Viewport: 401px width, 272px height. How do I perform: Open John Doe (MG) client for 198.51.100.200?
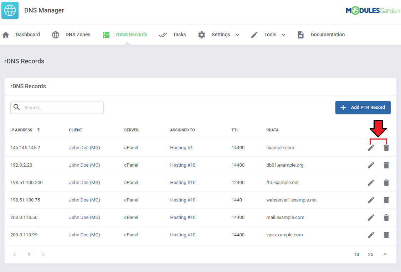84,183
